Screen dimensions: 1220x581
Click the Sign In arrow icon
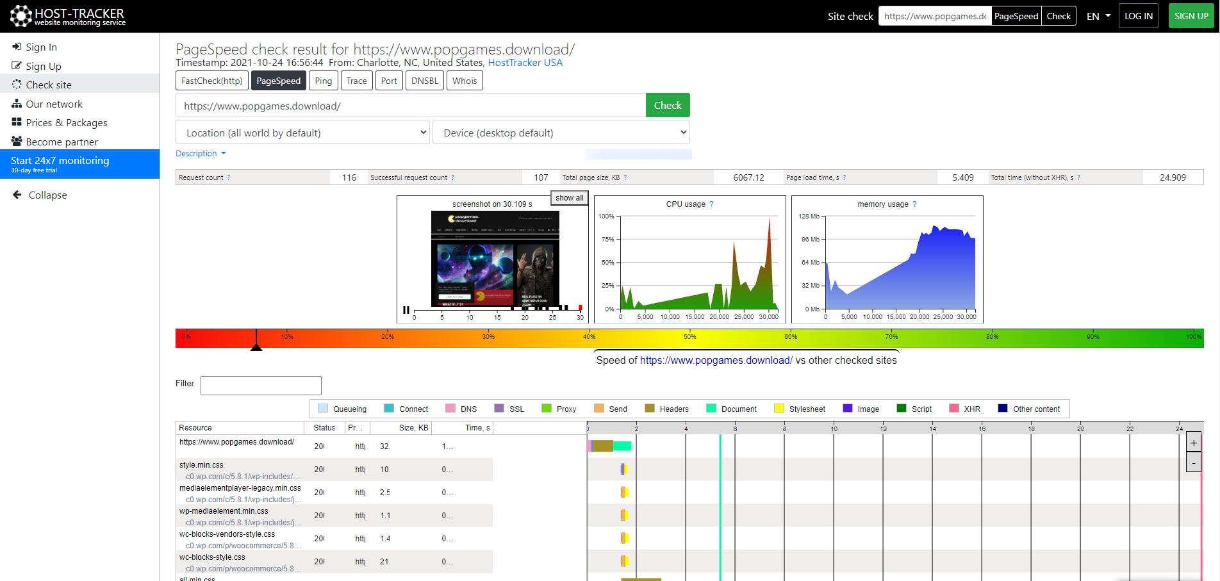click(17, 47)
